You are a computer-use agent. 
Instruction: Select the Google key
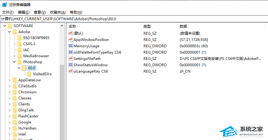tap(25, 122)
